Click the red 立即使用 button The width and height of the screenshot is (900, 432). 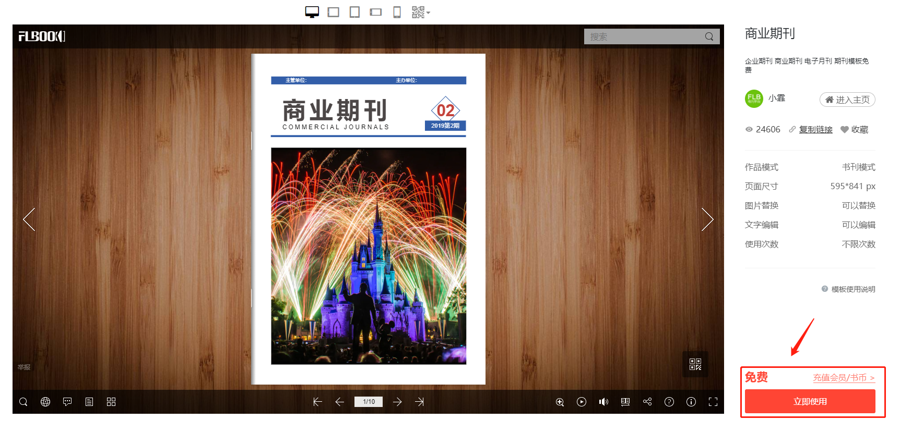(810, 402)
